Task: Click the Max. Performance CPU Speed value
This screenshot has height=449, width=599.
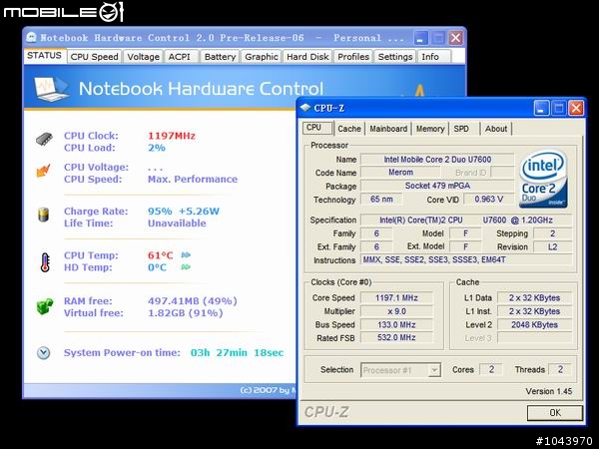Action: pyautogui.click(x=193, y=179)
